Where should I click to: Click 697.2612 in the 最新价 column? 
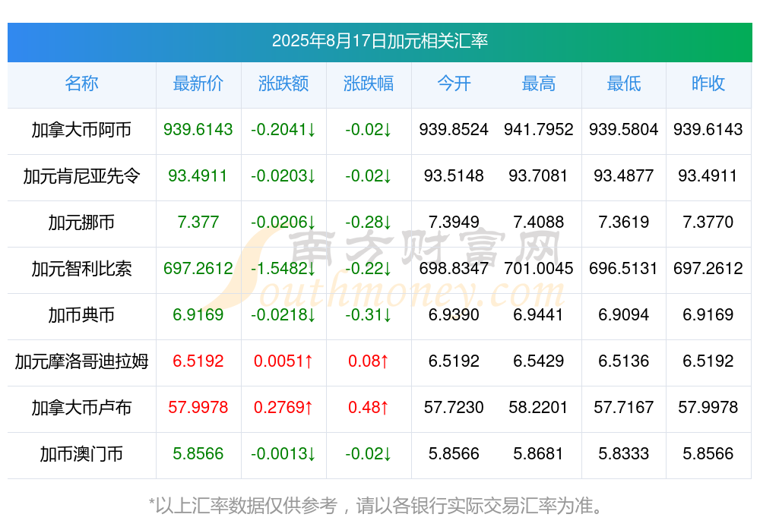pos(198,268)
